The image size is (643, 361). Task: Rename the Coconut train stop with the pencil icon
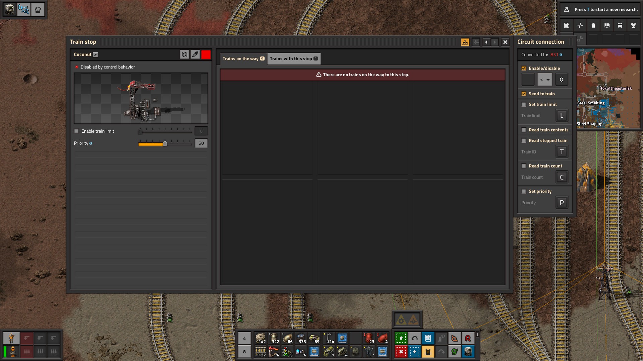click(95, 54)
